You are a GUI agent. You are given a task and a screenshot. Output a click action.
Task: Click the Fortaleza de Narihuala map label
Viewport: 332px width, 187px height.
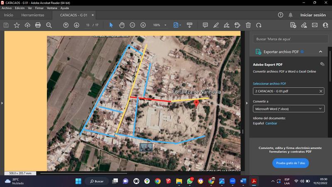click(196, 92)
